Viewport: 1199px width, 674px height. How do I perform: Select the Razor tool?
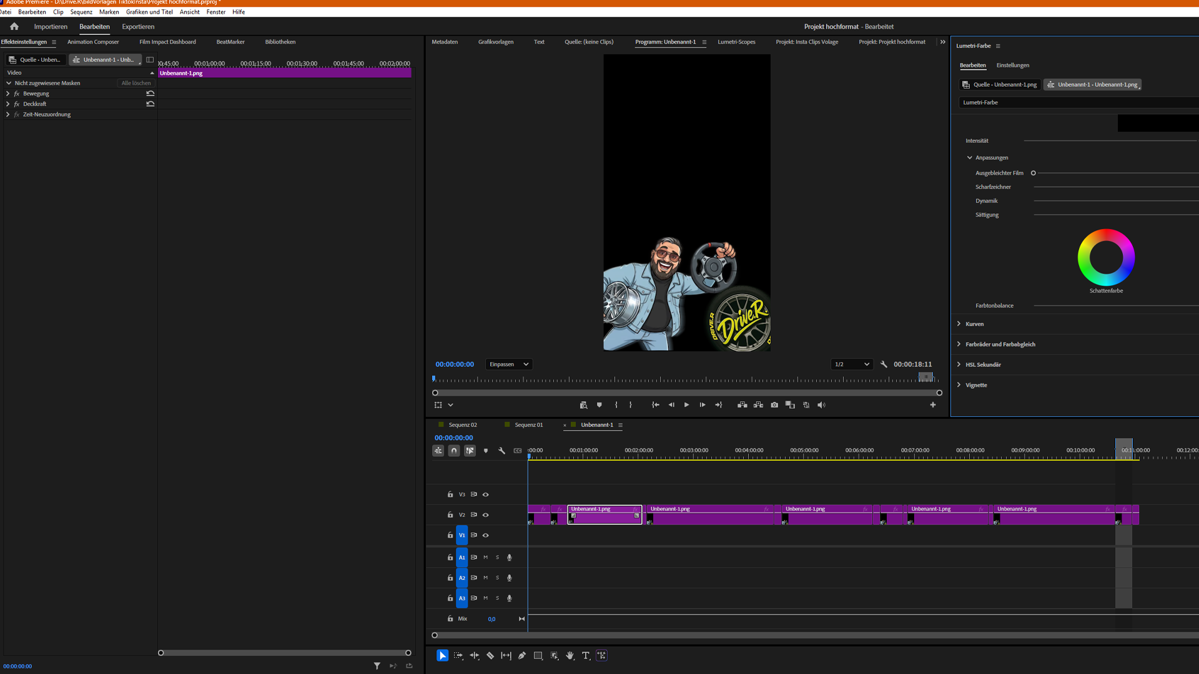tap(490, 655)
